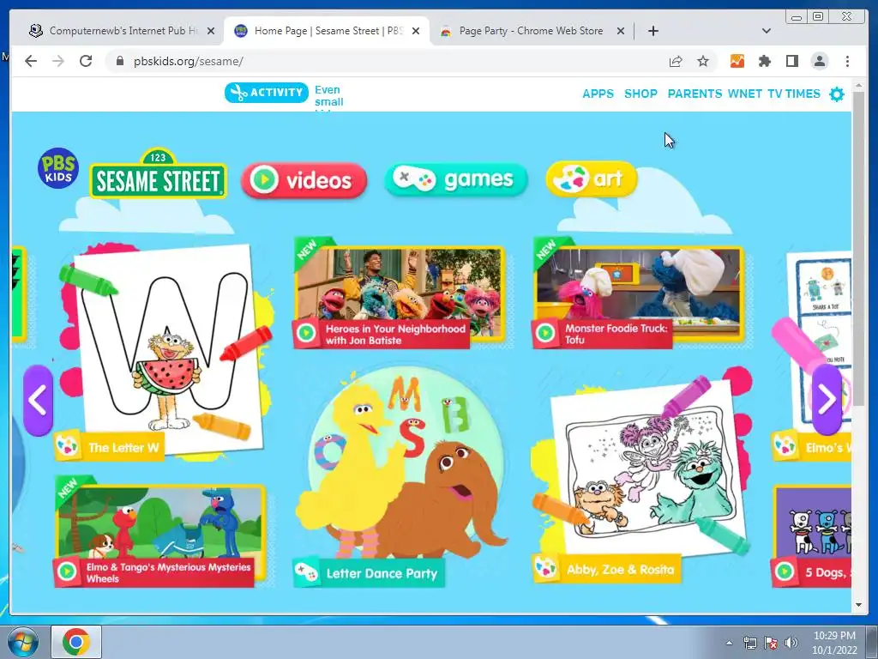Image resolution: width=878 pixels, height=659 pixels.
Task: Close the Computernewb's Internet Pub tab
Action: (x=211, y=31)
